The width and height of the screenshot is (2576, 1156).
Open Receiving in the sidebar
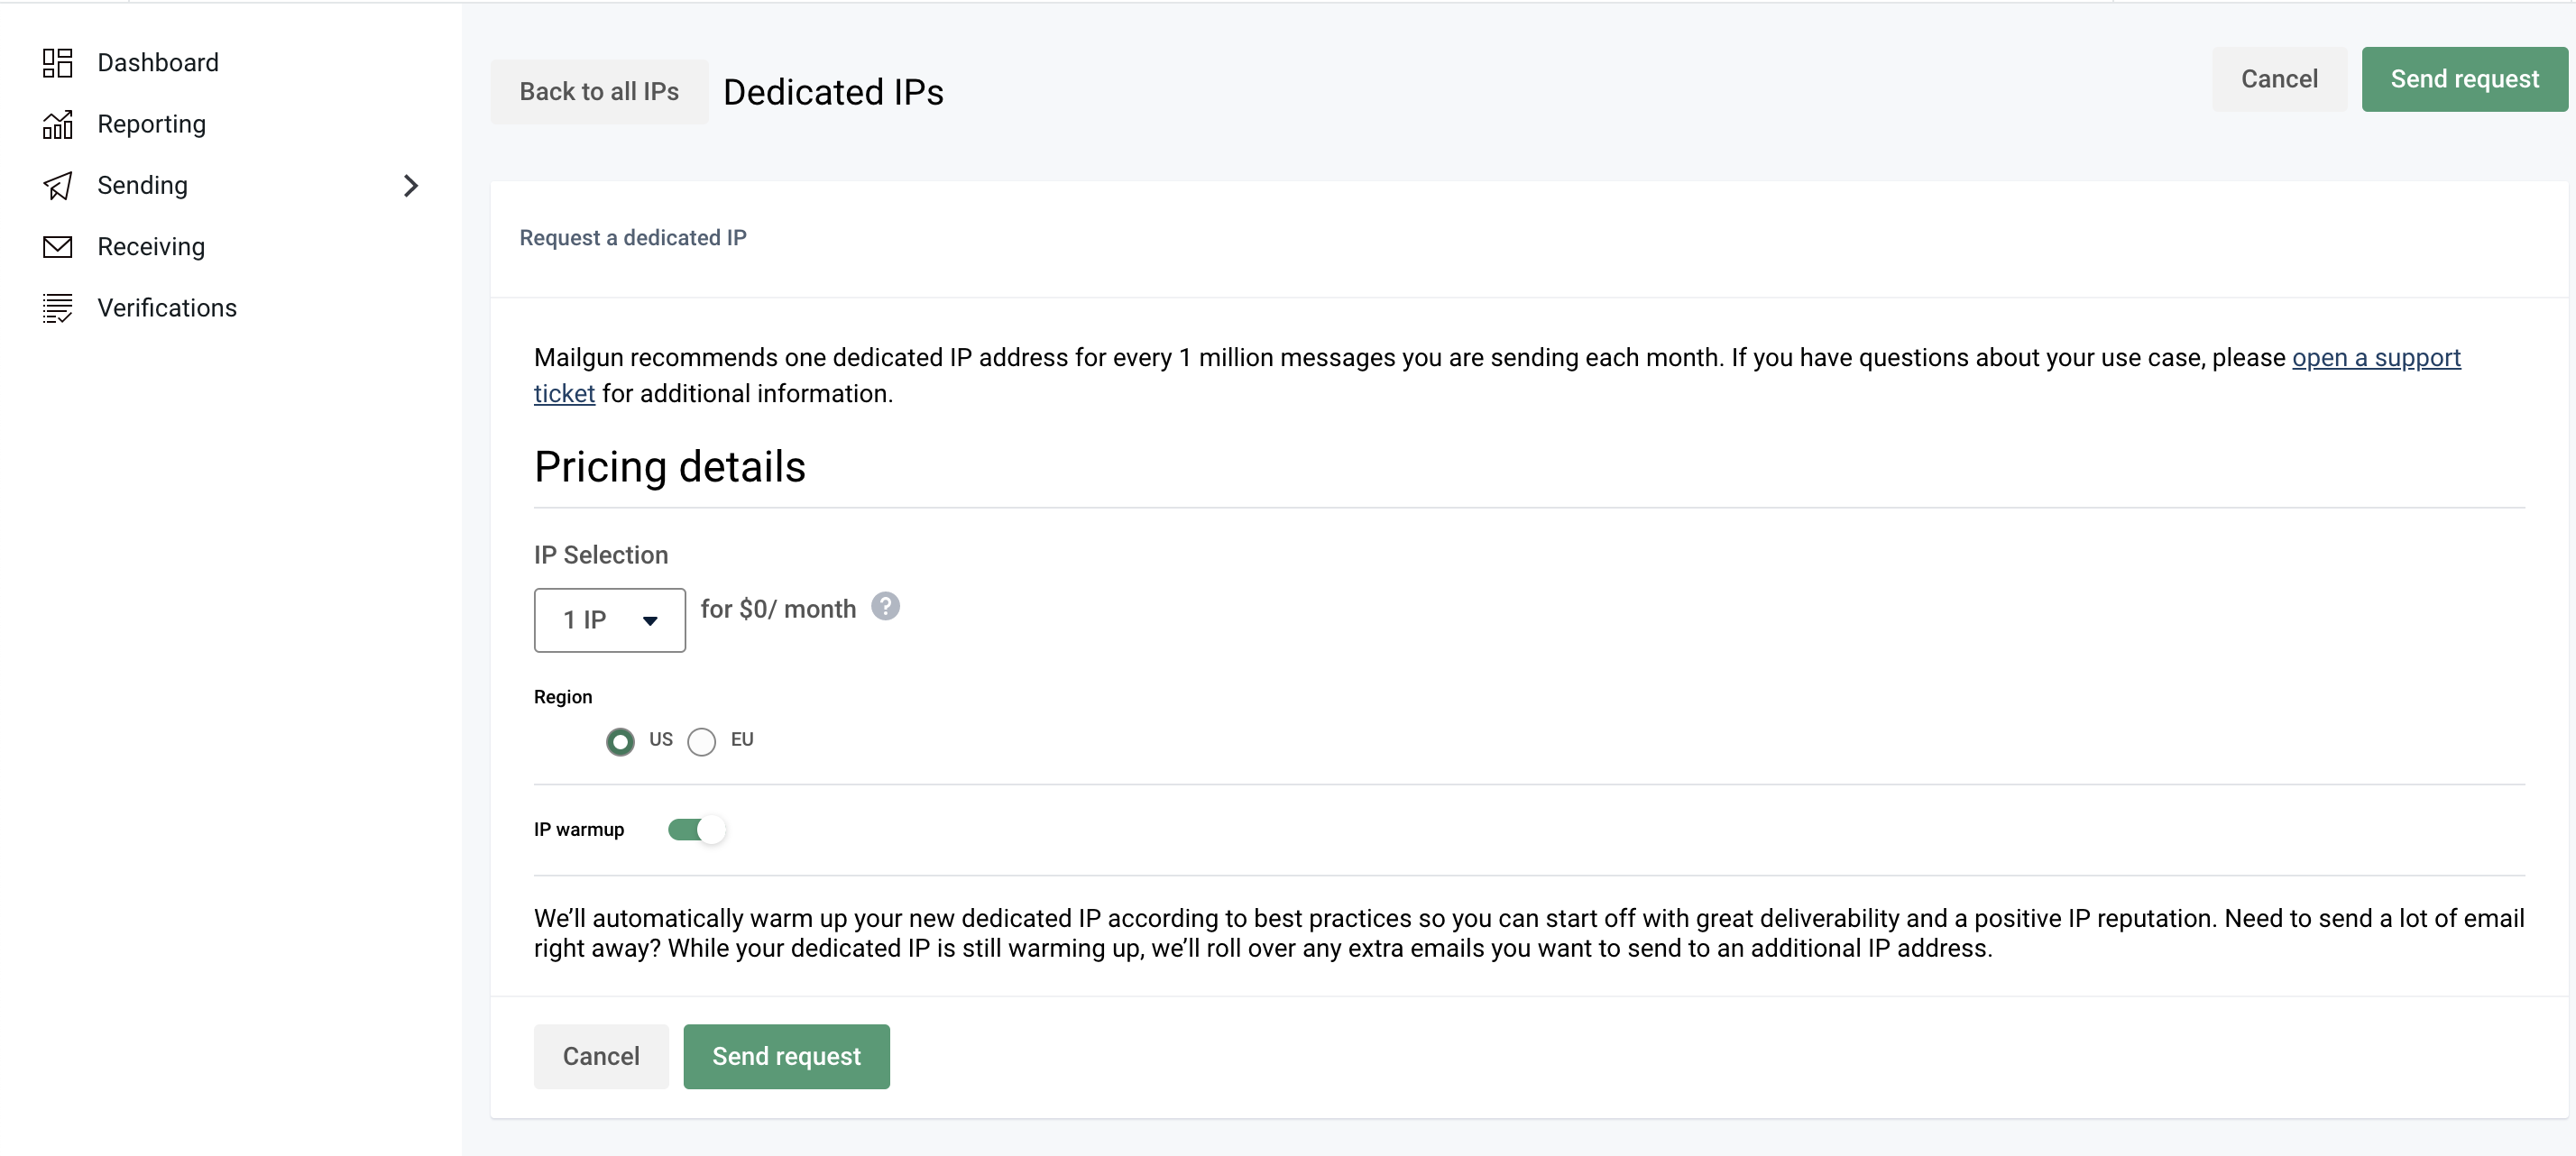[x=151, y=247]
